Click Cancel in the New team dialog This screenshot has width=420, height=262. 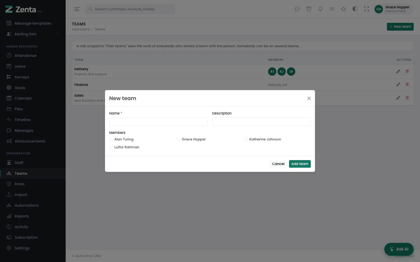278,164
